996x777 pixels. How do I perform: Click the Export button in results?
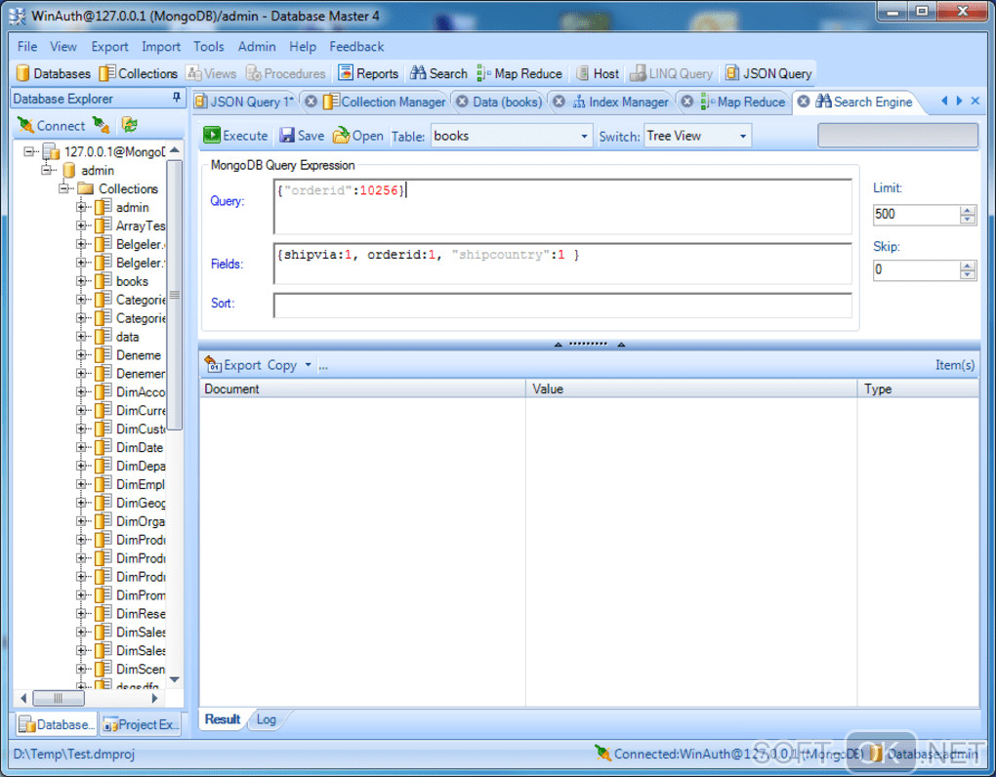[x=232, y=365]
